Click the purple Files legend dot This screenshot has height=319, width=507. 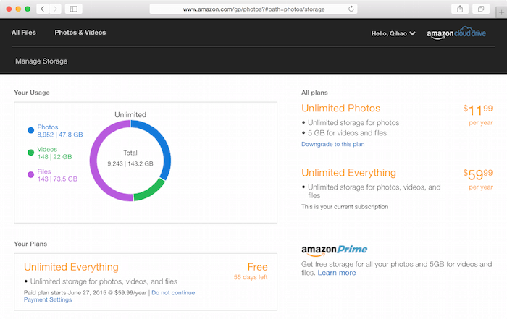[x=30, y=174]
